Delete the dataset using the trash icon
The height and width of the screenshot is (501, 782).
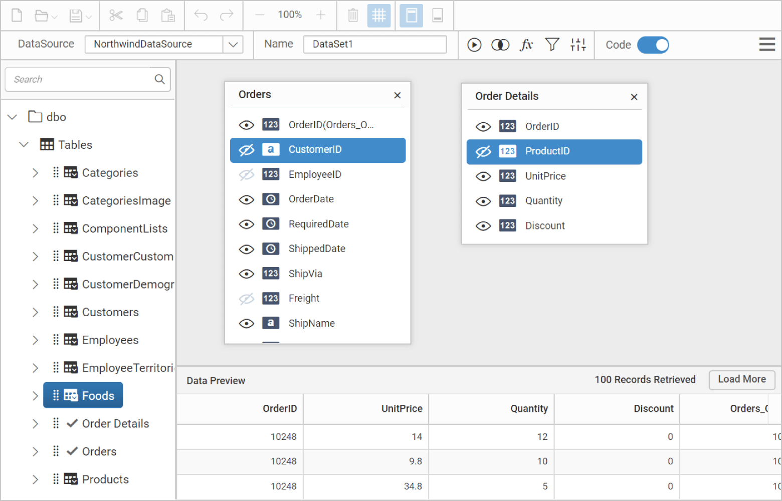point(353,15)
